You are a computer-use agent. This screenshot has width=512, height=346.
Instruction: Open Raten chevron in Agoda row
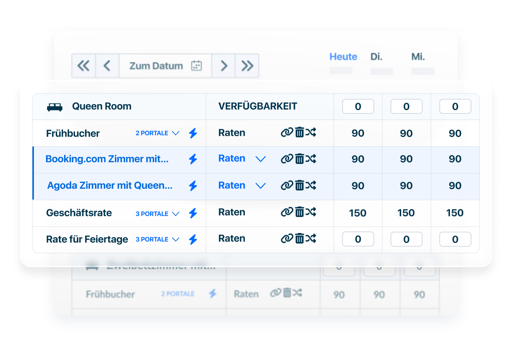[x=260, y=186]
